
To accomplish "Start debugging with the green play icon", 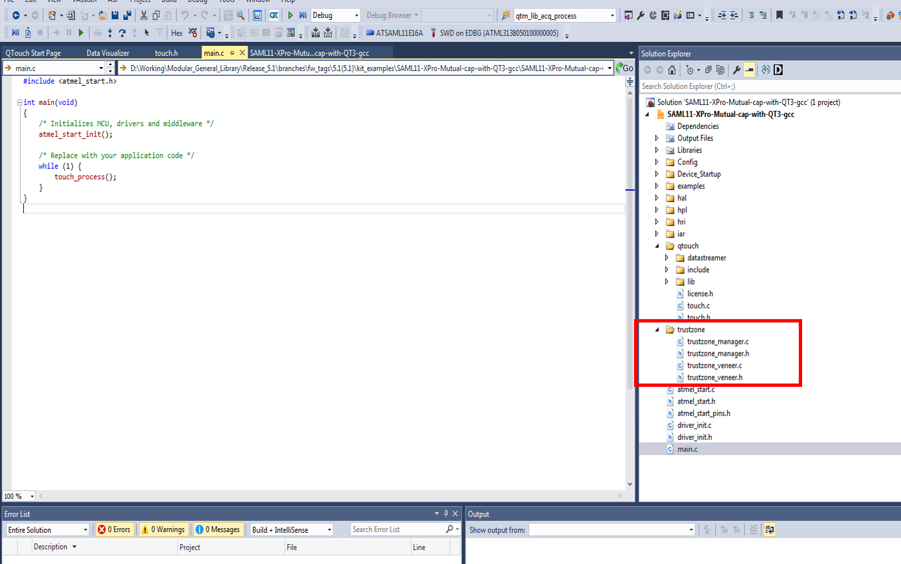I will click(289, 15).
